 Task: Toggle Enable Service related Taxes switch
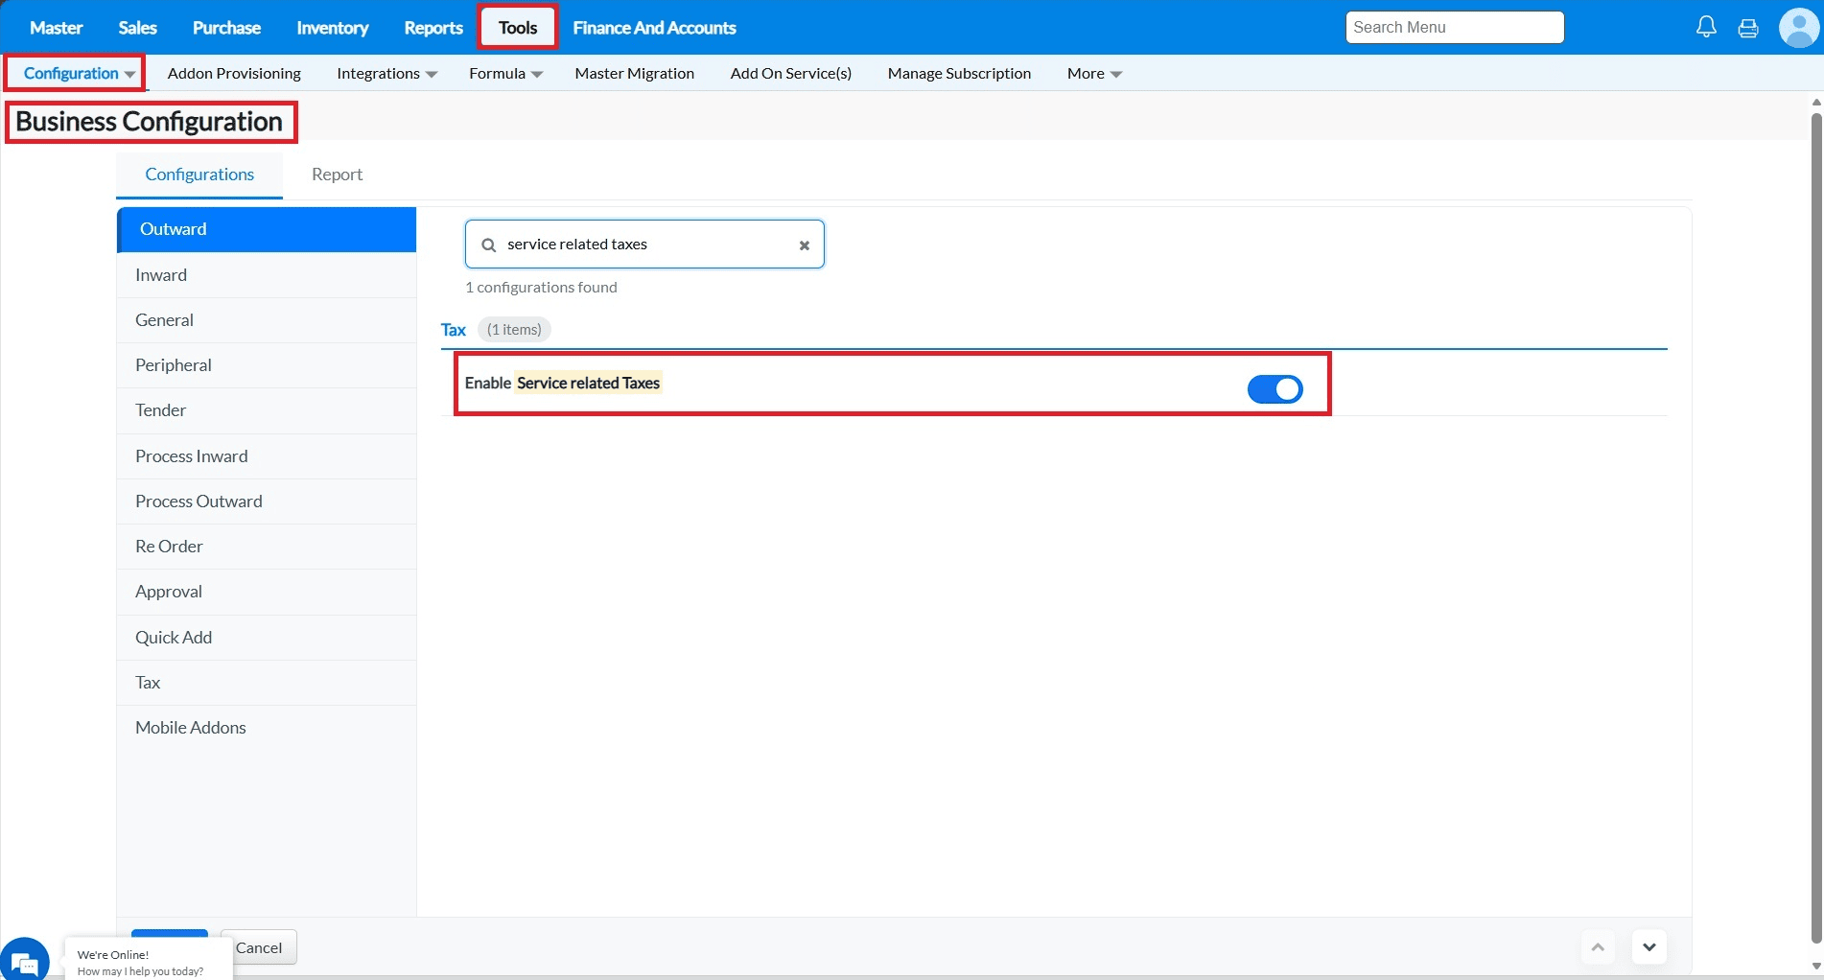coord(1274,388)
